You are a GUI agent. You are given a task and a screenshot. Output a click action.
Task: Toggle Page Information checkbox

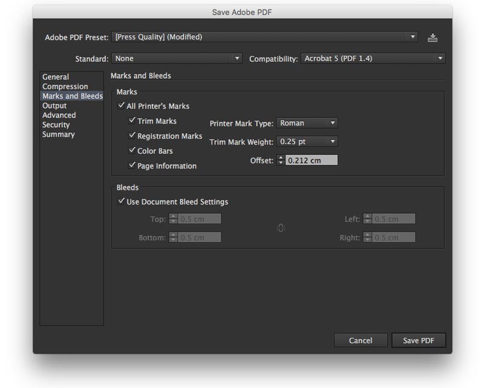click(132, 166)
